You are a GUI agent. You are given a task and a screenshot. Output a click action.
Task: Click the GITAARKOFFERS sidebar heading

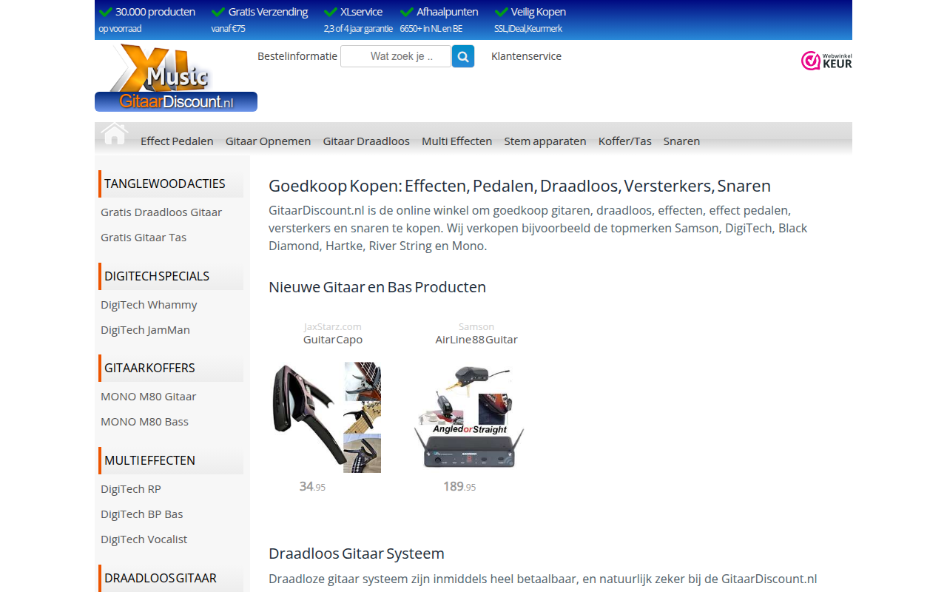tap(171, 368)
